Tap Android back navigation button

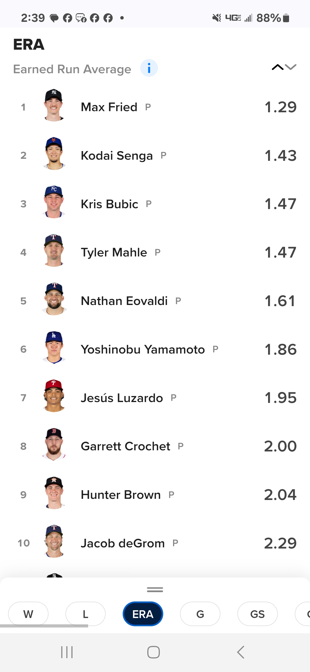pyautogui.click(x=241, y=652)
